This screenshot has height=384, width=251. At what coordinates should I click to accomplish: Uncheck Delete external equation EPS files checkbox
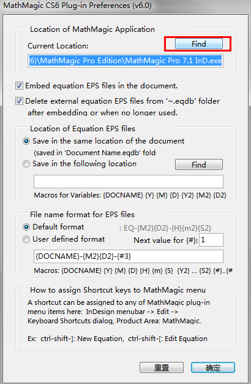(x=19, y=101)
